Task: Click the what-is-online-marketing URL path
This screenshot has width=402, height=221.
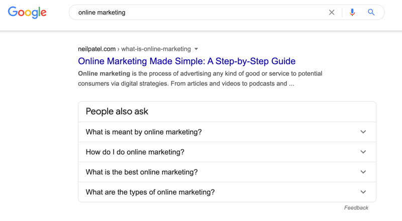Action: click(x=156, y=49)
